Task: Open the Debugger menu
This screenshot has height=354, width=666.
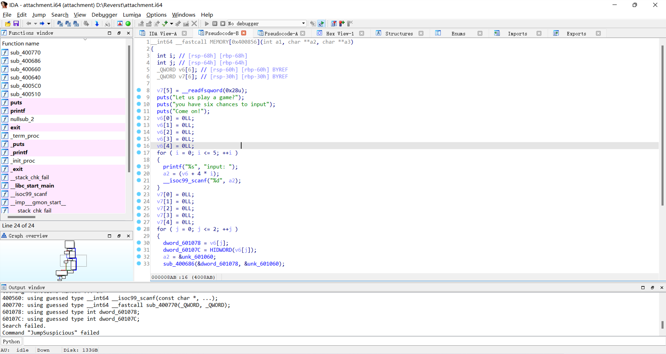Action: [104, 15]
